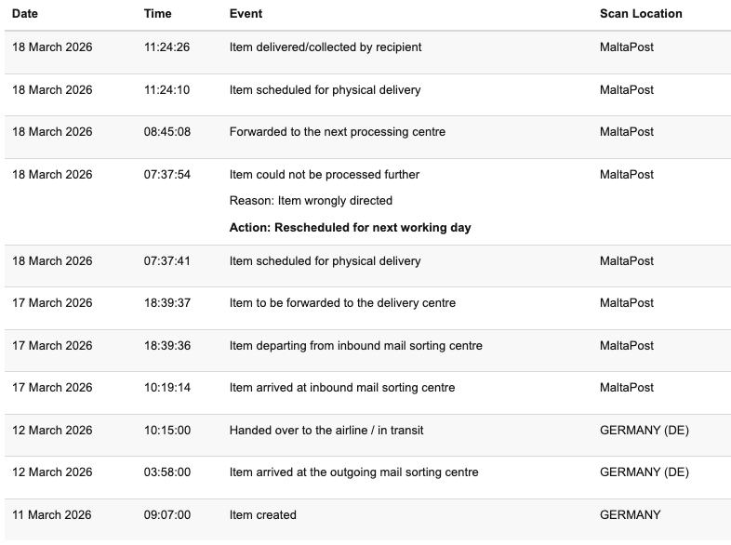Click the 11:24:10 time entry
Image resolution: width=731 pixels, height=545 pixels.
click(x=166, y=90)
